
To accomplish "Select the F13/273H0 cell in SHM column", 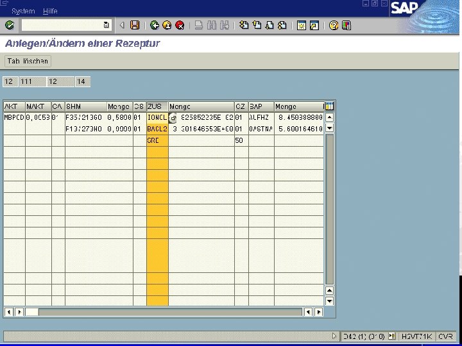I will [86, 129].
